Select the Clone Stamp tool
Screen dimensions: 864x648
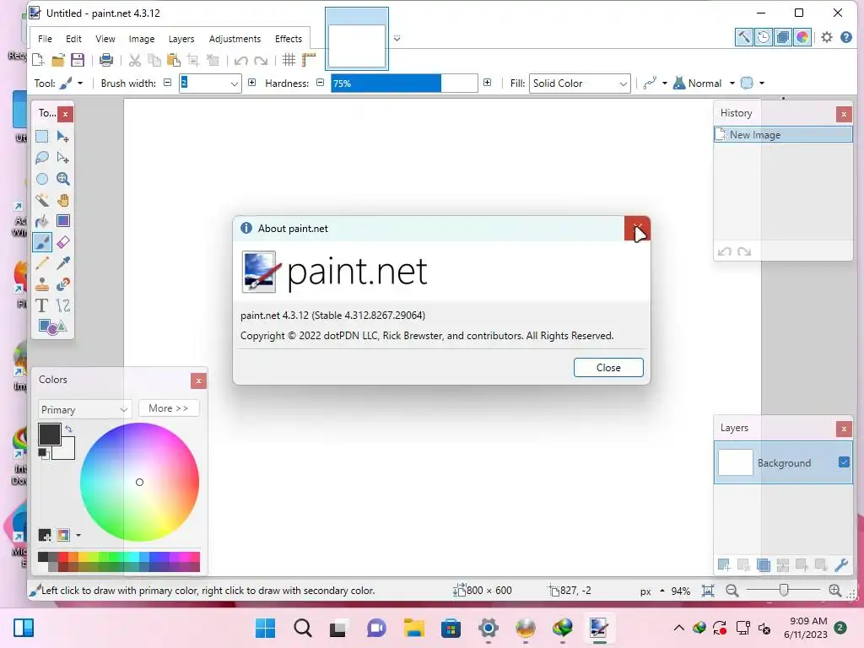(x=42, y=284)
